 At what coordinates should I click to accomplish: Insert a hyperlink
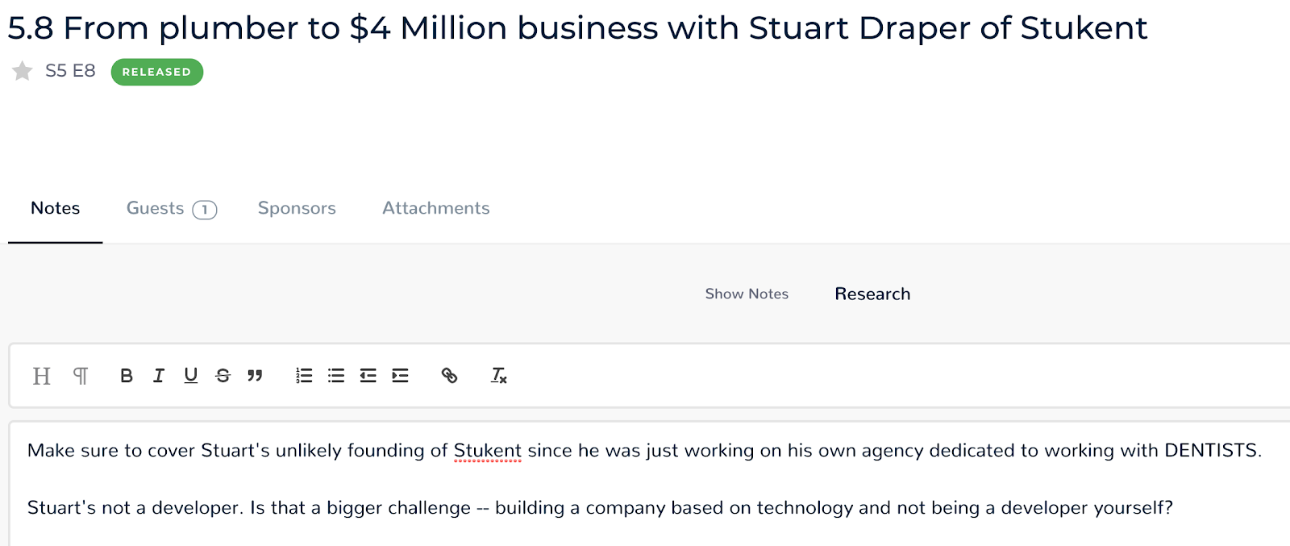[449, 376]
